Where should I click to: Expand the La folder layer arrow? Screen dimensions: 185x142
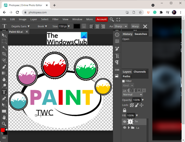(129, 128)
